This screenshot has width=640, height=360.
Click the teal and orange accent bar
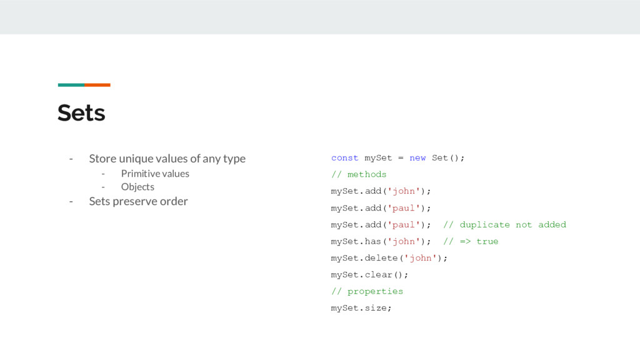coord(84,85)
